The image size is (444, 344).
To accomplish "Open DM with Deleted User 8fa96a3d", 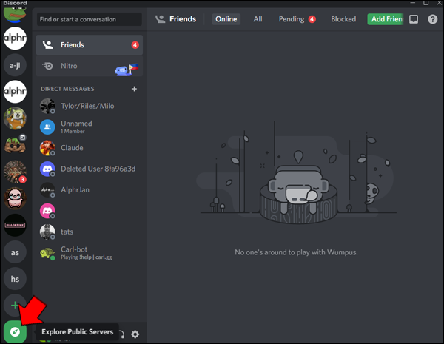I will click(90, 169).
